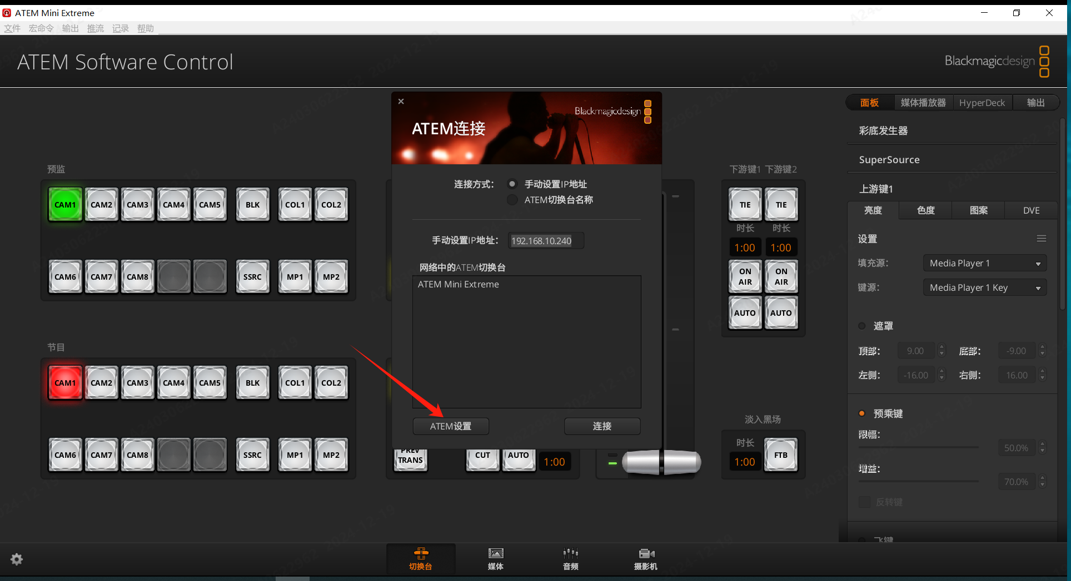Select COL1 on the 节目 program row
Viewport: 1071px width, 581px height.
(295, 383)
